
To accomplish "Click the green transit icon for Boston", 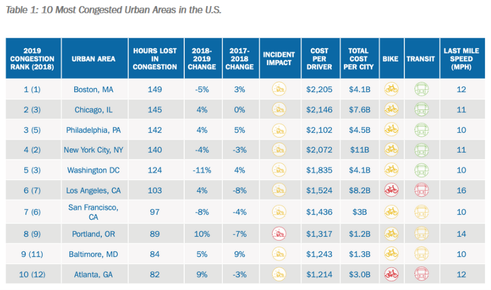I will point(420,90).
